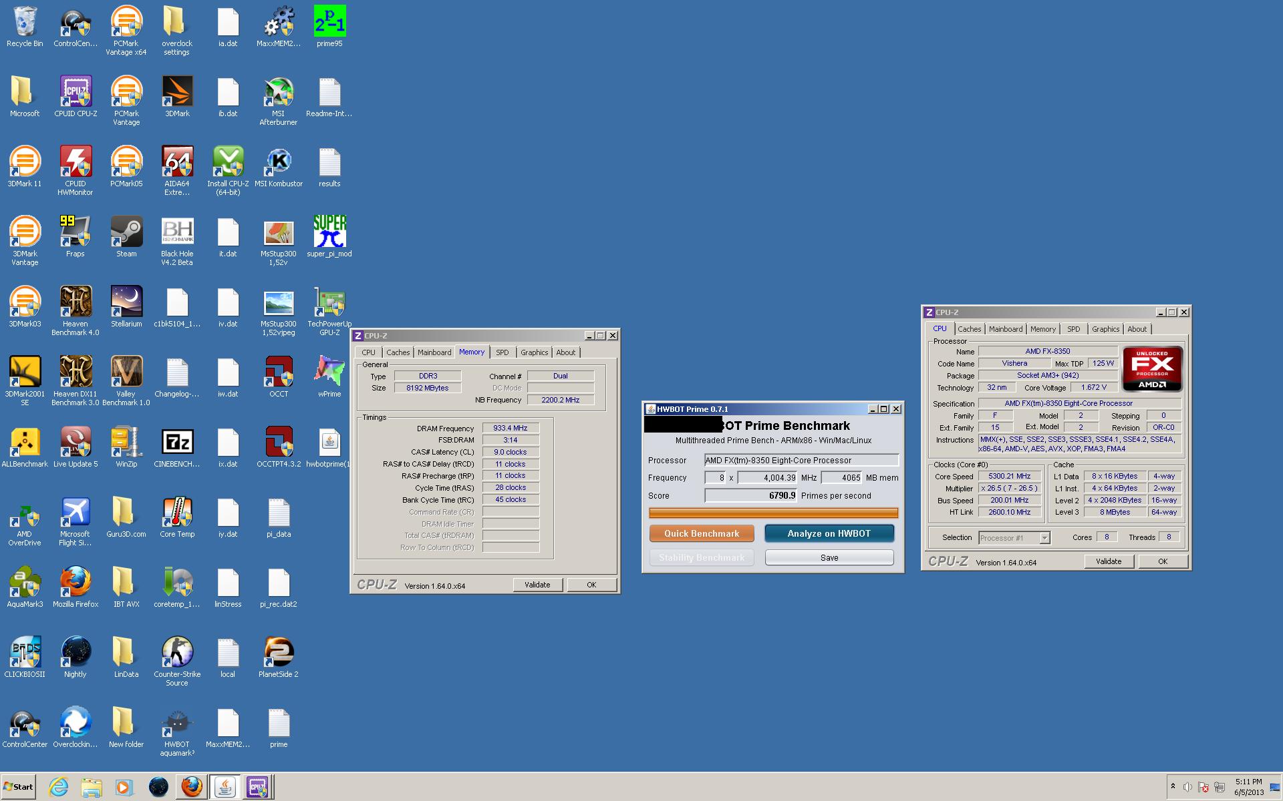Click Score field showing 6790.9
1283x801 pixels.
751,495
